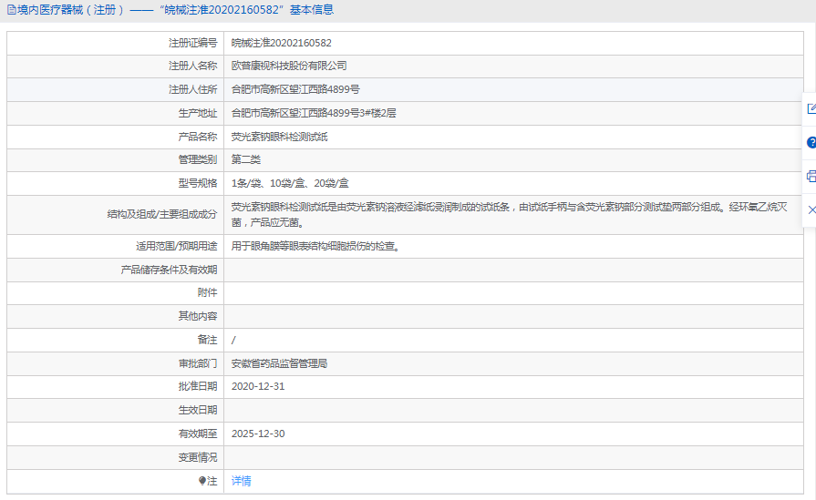
Task: Click the printer icon on right sidebar
Action: (x=811, y=176)
